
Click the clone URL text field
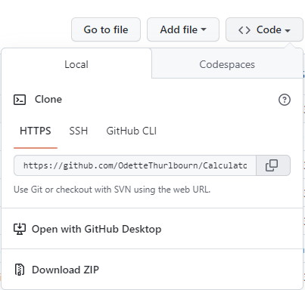pos(135,165)
